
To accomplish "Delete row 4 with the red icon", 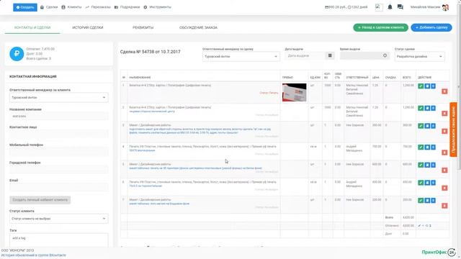I will click(x=444, y=153).
